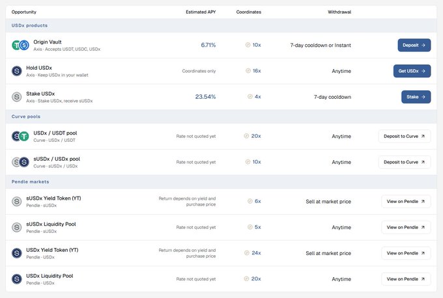The image size is (443, 298).
Task: Click the 6.71% APY value
Action: coord(208,45)
